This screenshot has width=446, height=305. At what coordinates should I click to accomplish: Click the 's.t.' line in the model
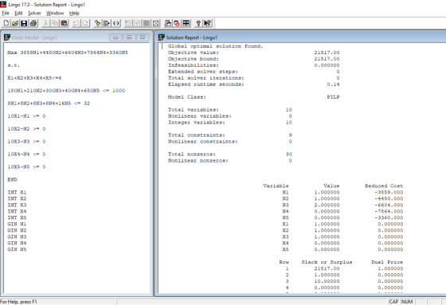click(14, 65)
